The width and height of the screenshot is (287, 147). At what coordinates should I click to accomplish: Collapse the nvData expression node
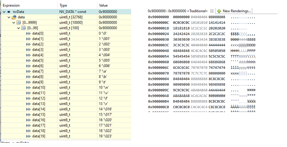tap(4, 12)
